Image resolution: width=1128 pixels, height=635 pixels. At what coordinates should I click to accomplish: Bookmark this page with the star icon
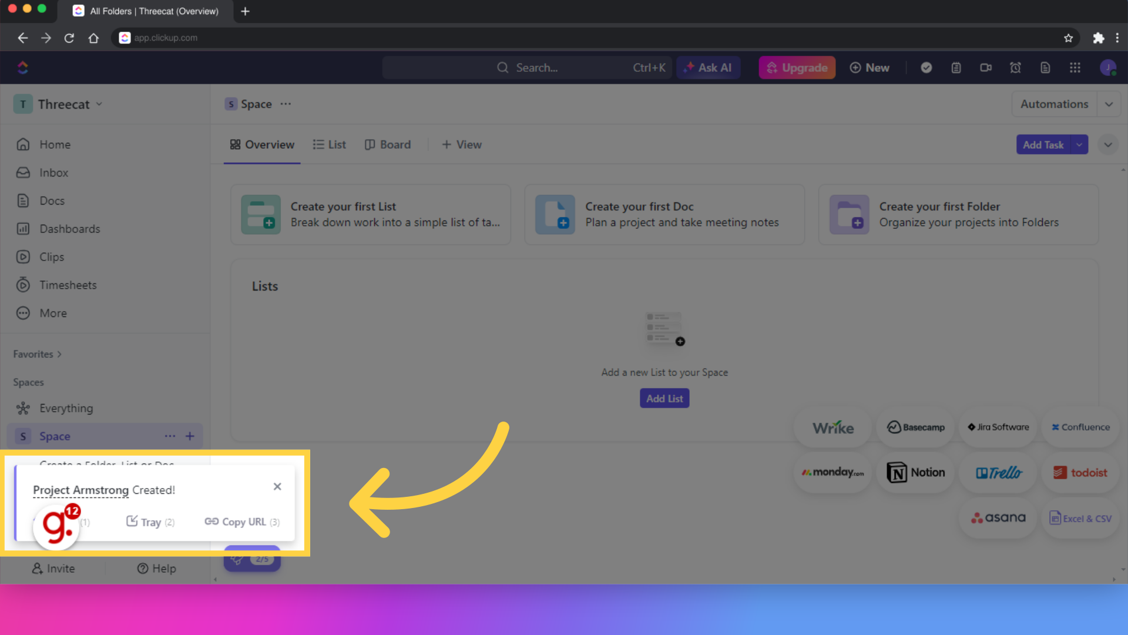(x=1068, y=38)
